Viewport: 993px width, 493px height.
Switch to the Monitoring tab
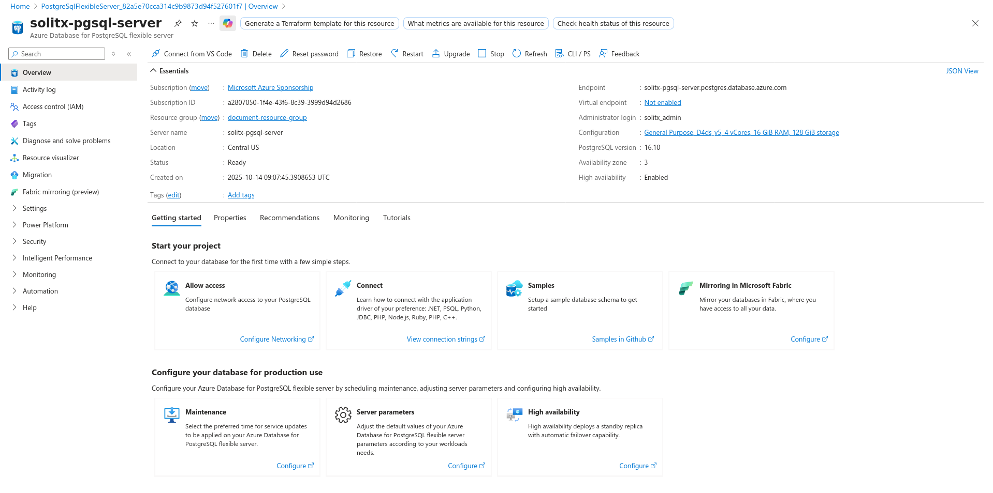click(351, 218)
